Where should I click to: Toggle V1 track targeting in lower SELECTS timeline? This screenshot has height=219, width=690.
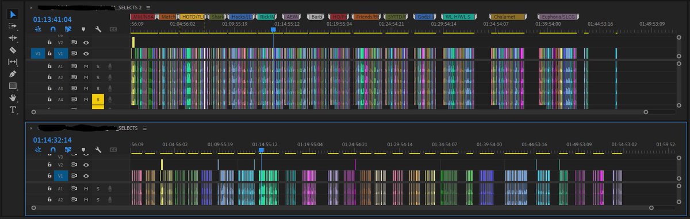pos(62,175)
